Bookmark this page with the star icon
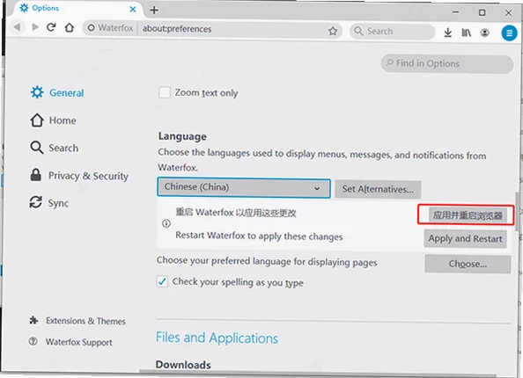 333,31
